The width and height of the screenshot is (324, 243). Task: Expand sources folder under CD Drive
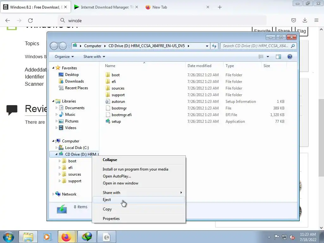(x=60, y=174)
